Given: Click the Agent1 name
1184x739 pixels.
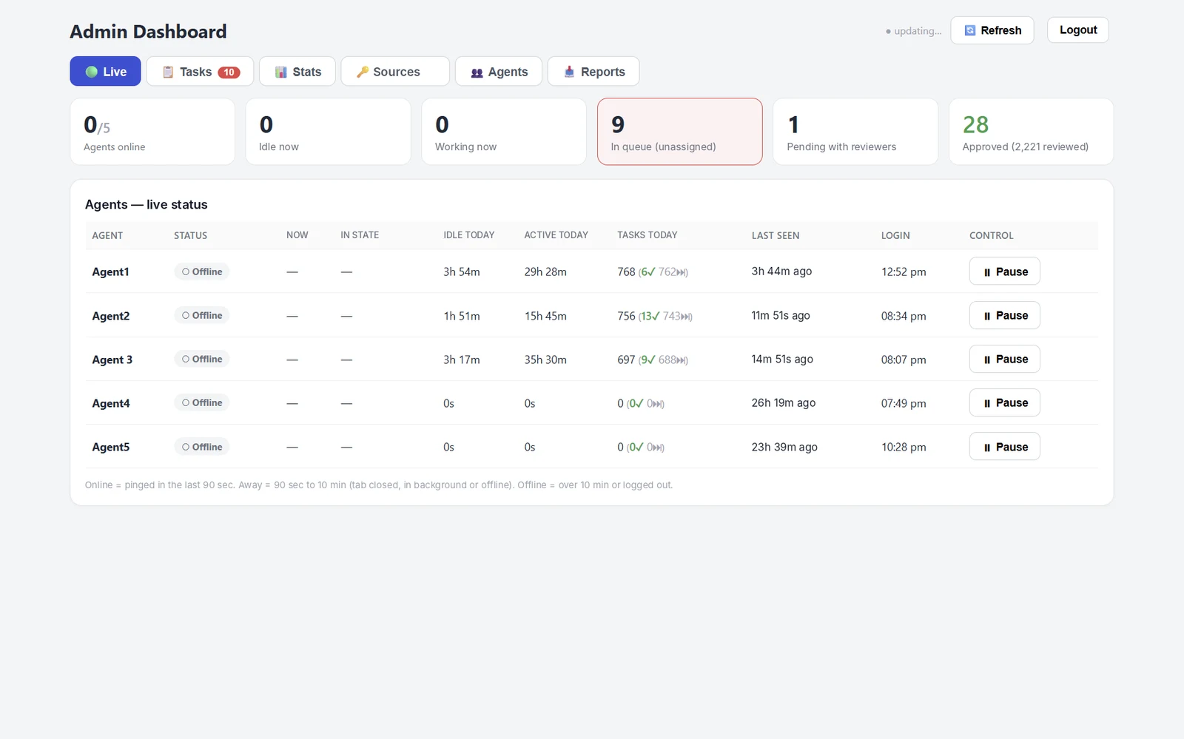Looking at the screenshot, I should pos(110,272).
